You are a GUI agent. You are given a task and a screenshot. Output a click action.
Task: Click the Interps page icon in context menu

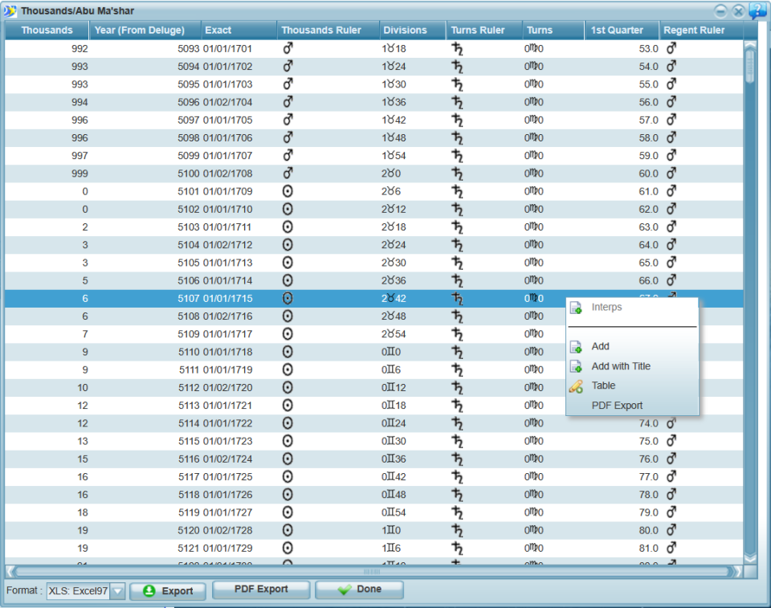click(x=576, y=308)
